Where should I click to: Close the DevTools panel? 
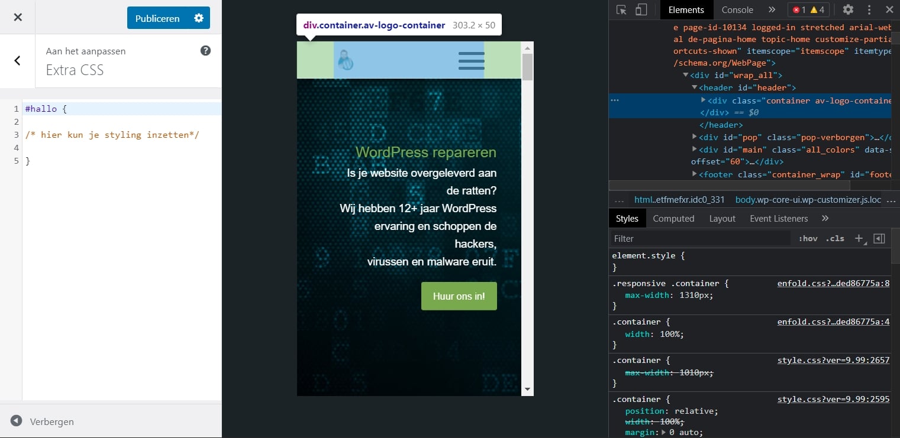[889, 9]
